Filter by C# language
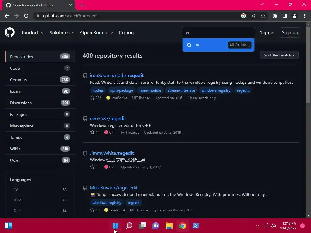The image size is (311, 233). click(40, 190)
